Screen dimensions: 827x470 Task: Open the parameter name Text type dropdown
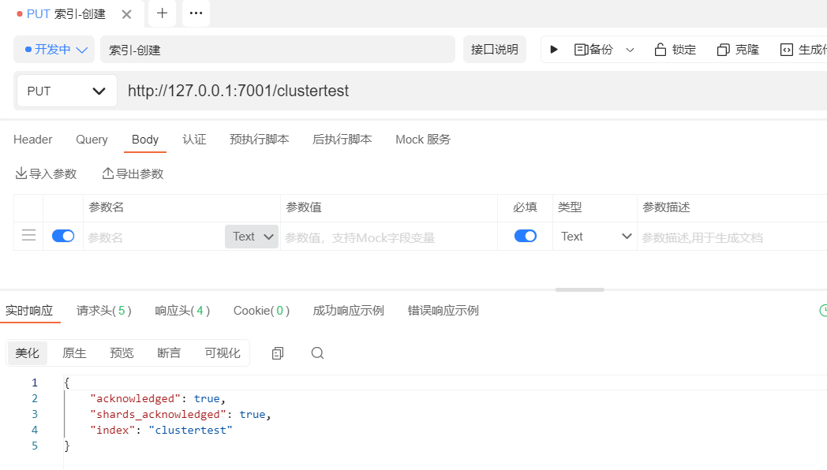click(253, 237)
